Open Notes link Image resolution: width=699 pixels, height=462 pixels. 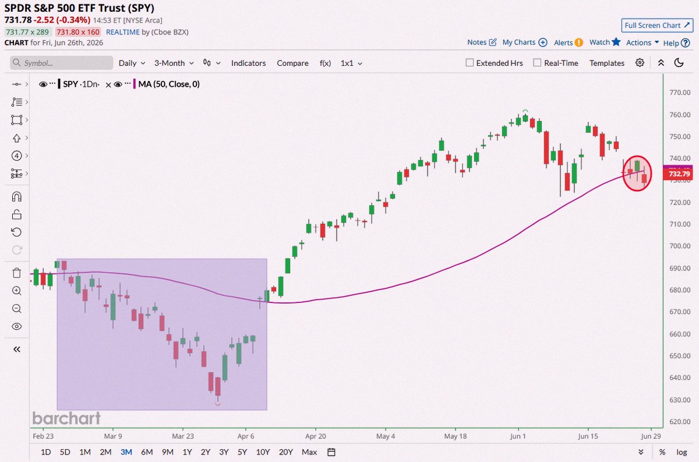[482, 42]
